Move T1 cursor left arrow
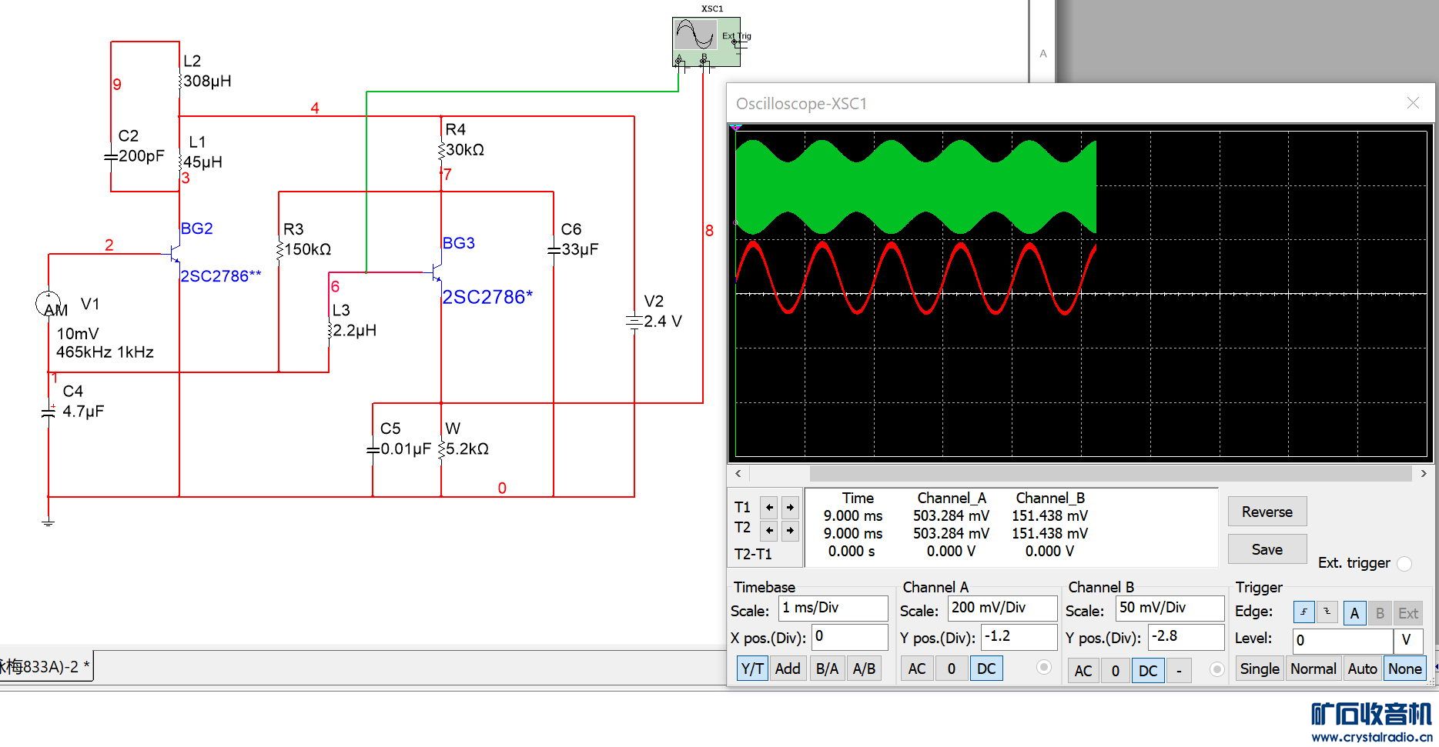 [768, 508]
